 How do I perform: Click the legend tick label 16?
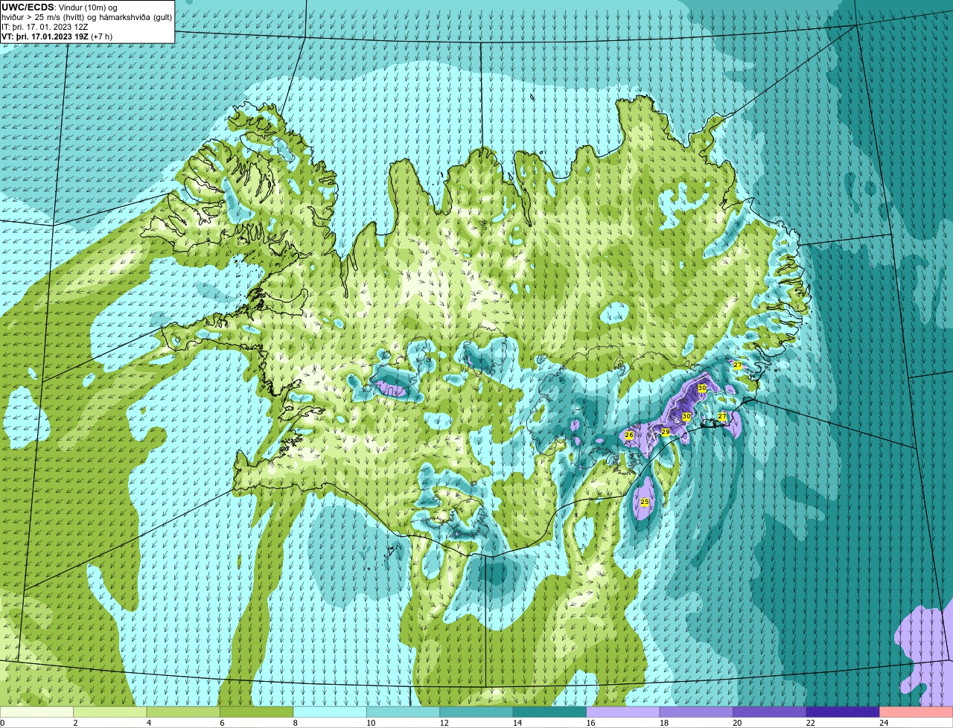click(590, 723)
